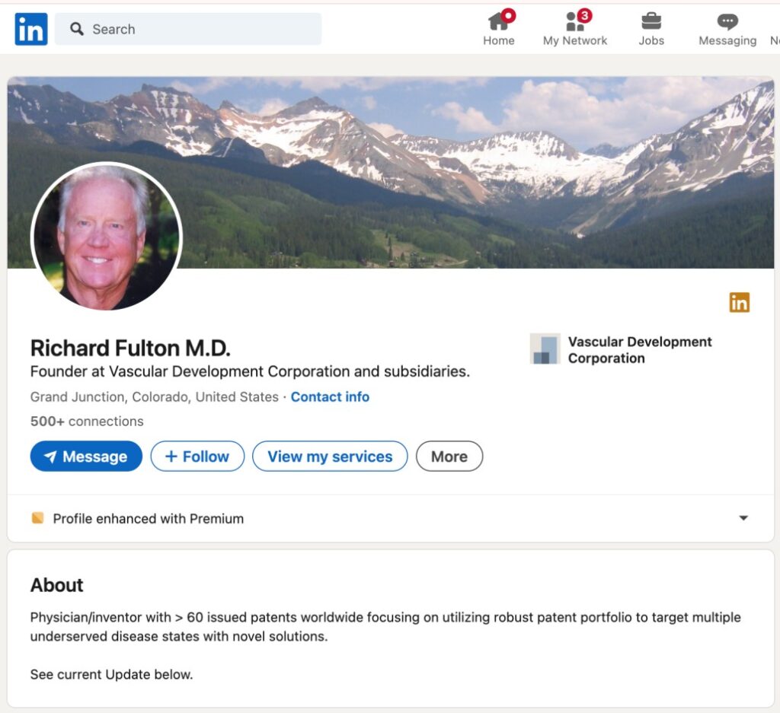Open the More options button

point(449,457)
